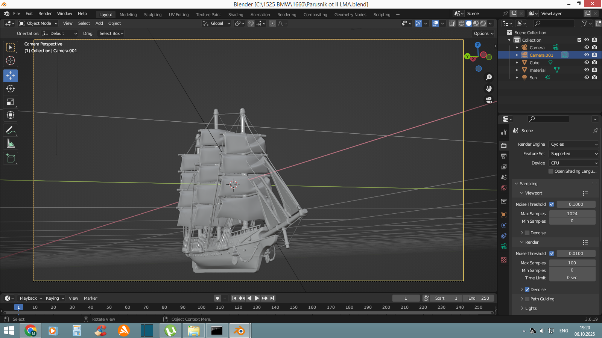Toggle camera view with camera gizmo icon
The image size is (602, 338).
489,100
